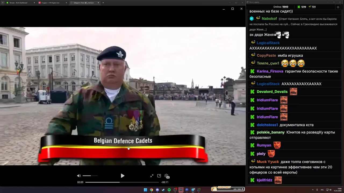Click Rumyan username in chat
Screen dimensions: 344x193
(x=264, y=145)
